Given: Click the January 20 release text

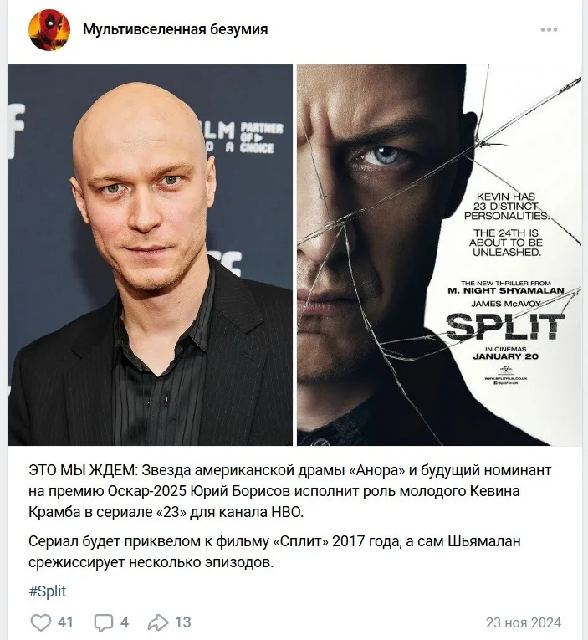Looking at the screenshot, I should coord(505,356).
